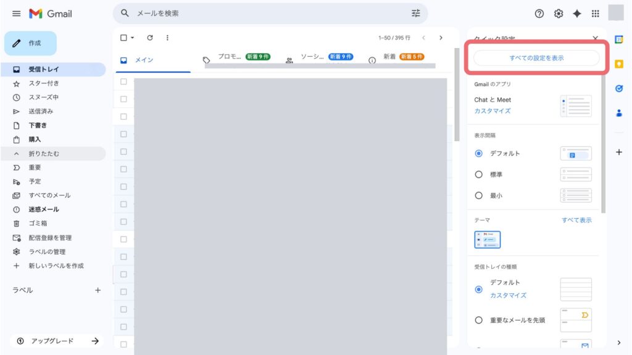Open the Help question mark icon
This screenshot has height=355, width=632.
[x=539, y=14]
